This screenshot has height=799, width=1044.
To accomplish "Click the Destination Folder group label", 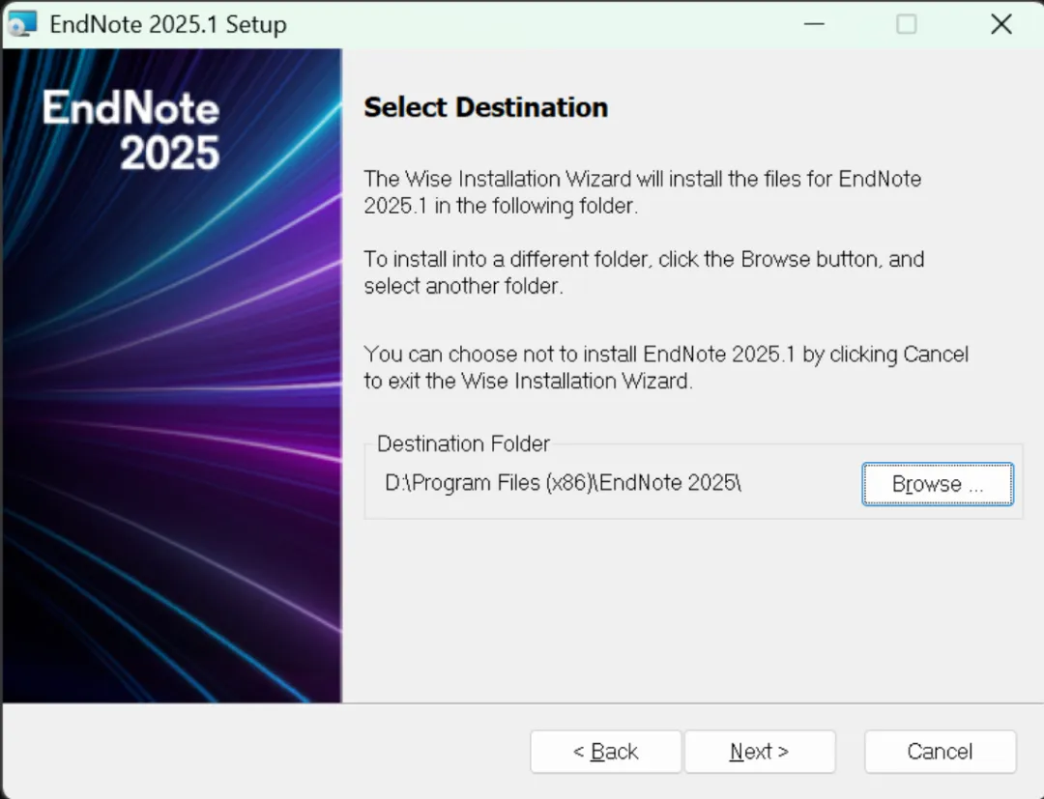I will [x=463, y=443].
